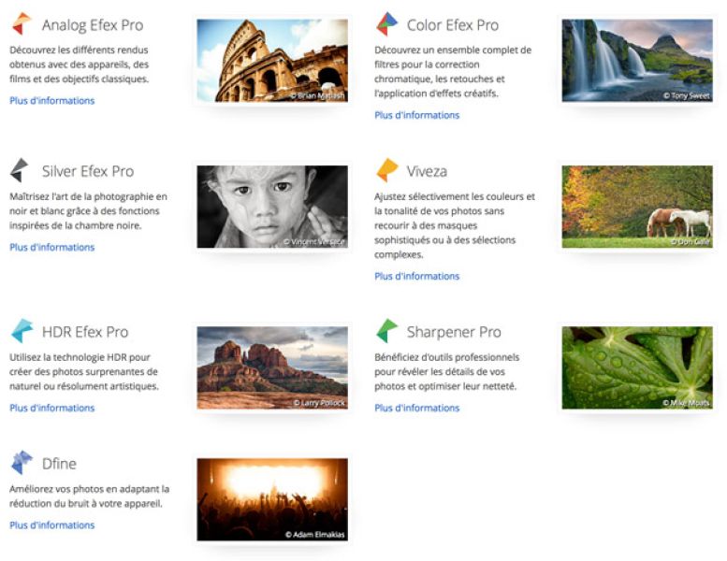This screenshot has height=561, width=727.
Task: Click the Analog Efex Pro logo icon
Action: (x=21, y=24)
